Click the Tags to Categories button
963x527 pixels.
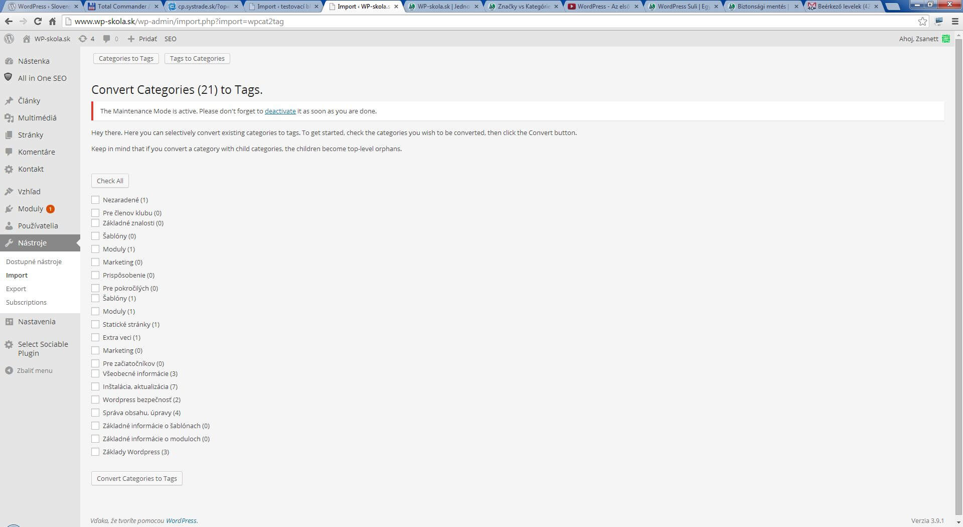pyautogui.click(x=197, y=58)
